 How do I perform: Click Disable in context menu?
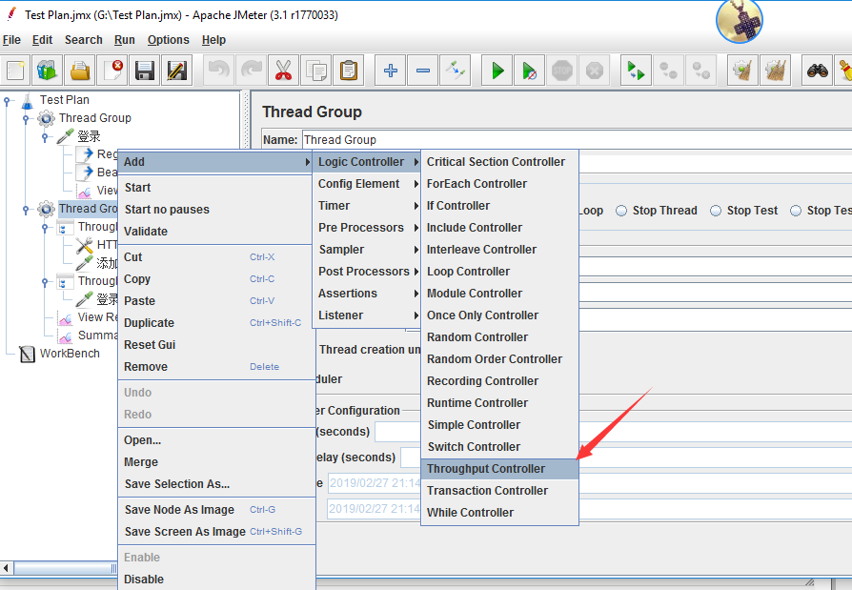click(216, 580)
